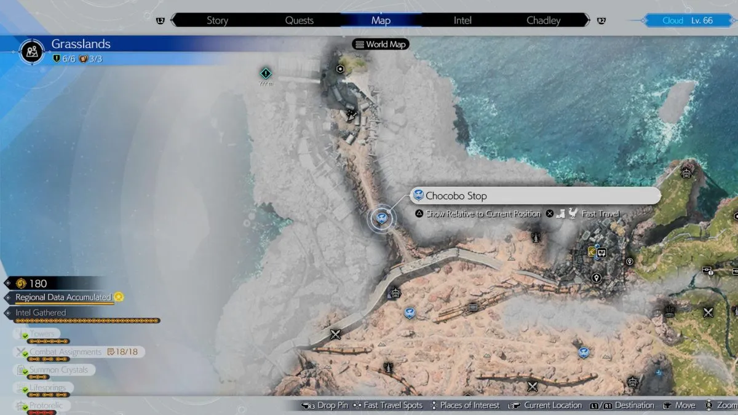Click the crate icon on the wooden fence
738x415 pixels.
coord(473,307)
